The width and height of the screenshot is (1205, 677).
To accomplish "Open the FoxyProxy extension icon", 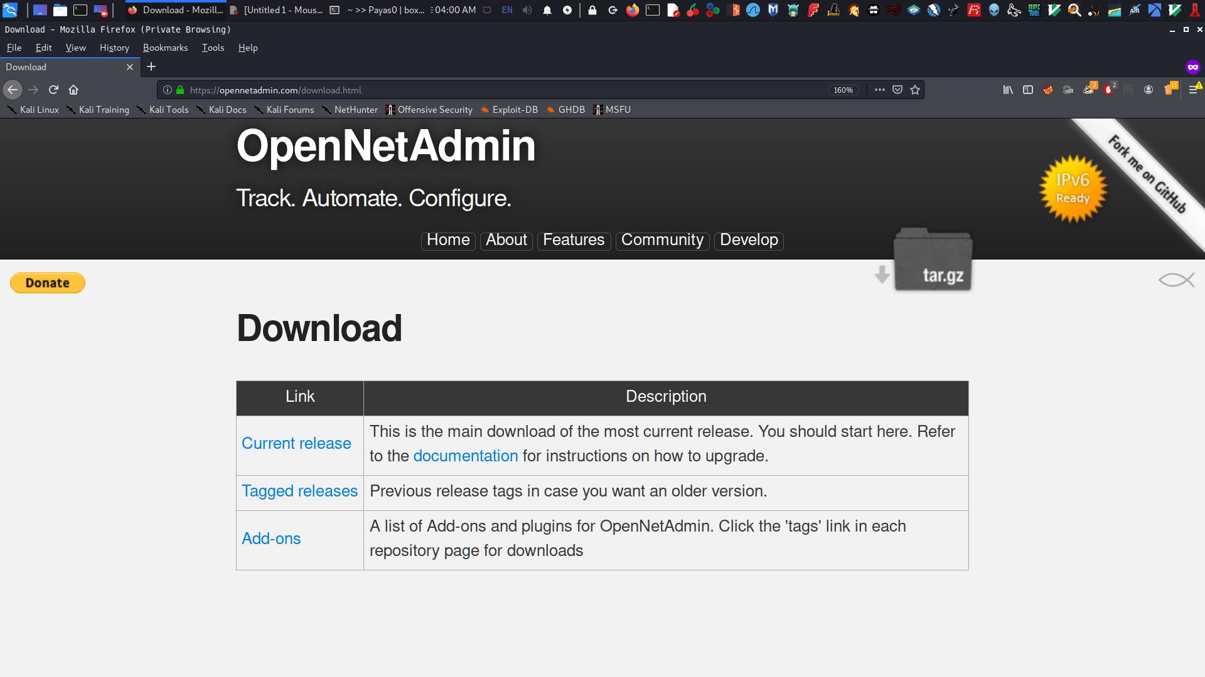I will click(1048, 90).
